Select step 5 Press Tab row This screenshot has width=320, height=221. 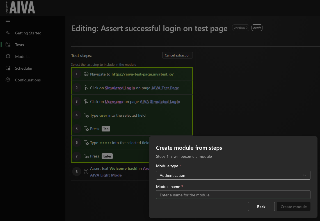pyautogui.click(x=132, y=129)
